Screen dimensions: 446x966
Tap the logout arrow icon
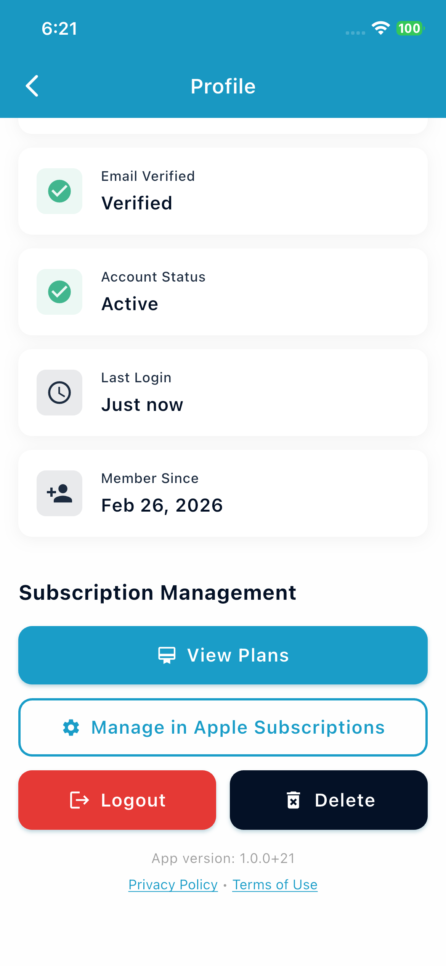80,800
